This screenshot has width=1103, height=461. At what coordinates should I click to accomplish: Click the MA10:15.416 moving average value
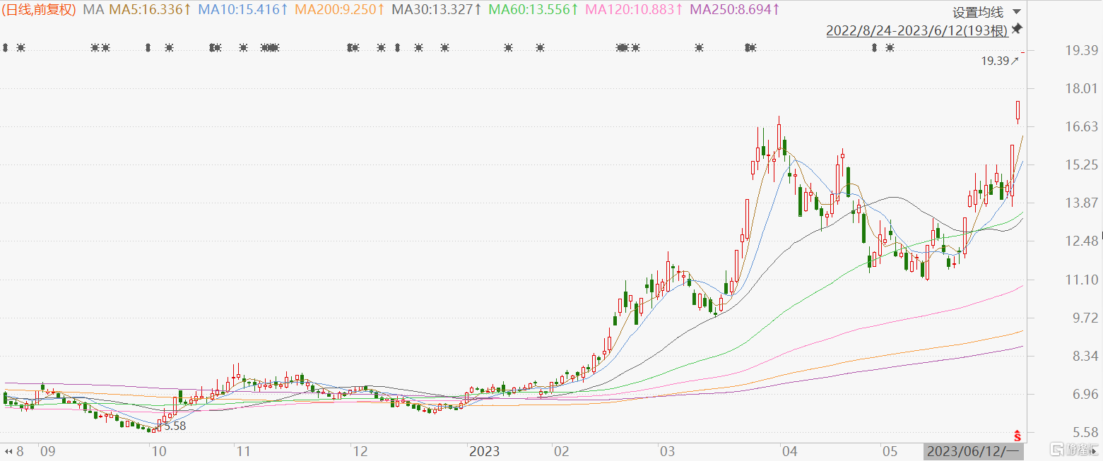point(243,10)
